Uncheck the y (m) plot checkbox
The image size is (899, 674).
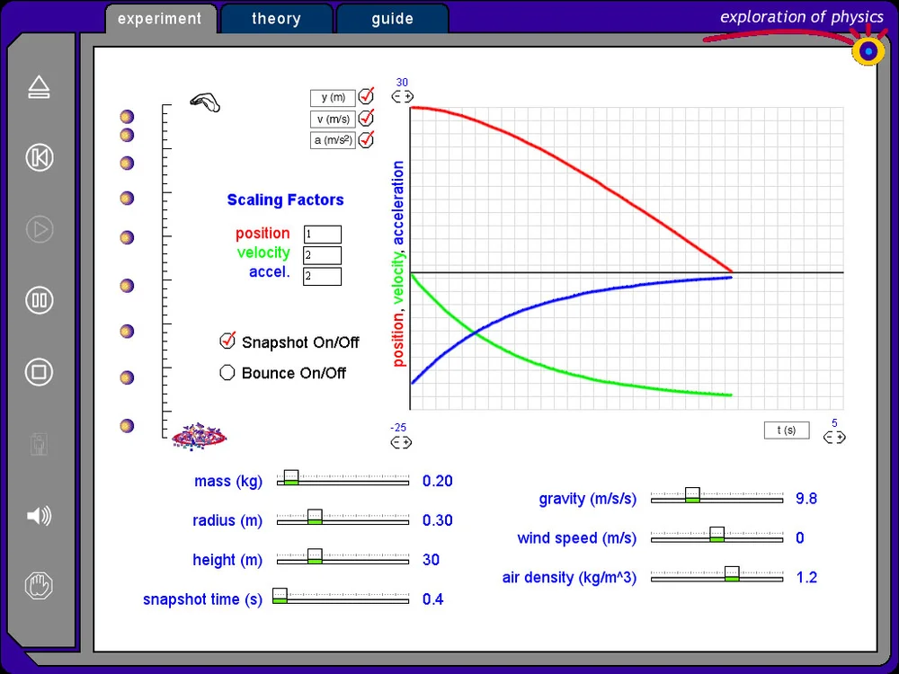pyautogui.click(x=365, y=96)
